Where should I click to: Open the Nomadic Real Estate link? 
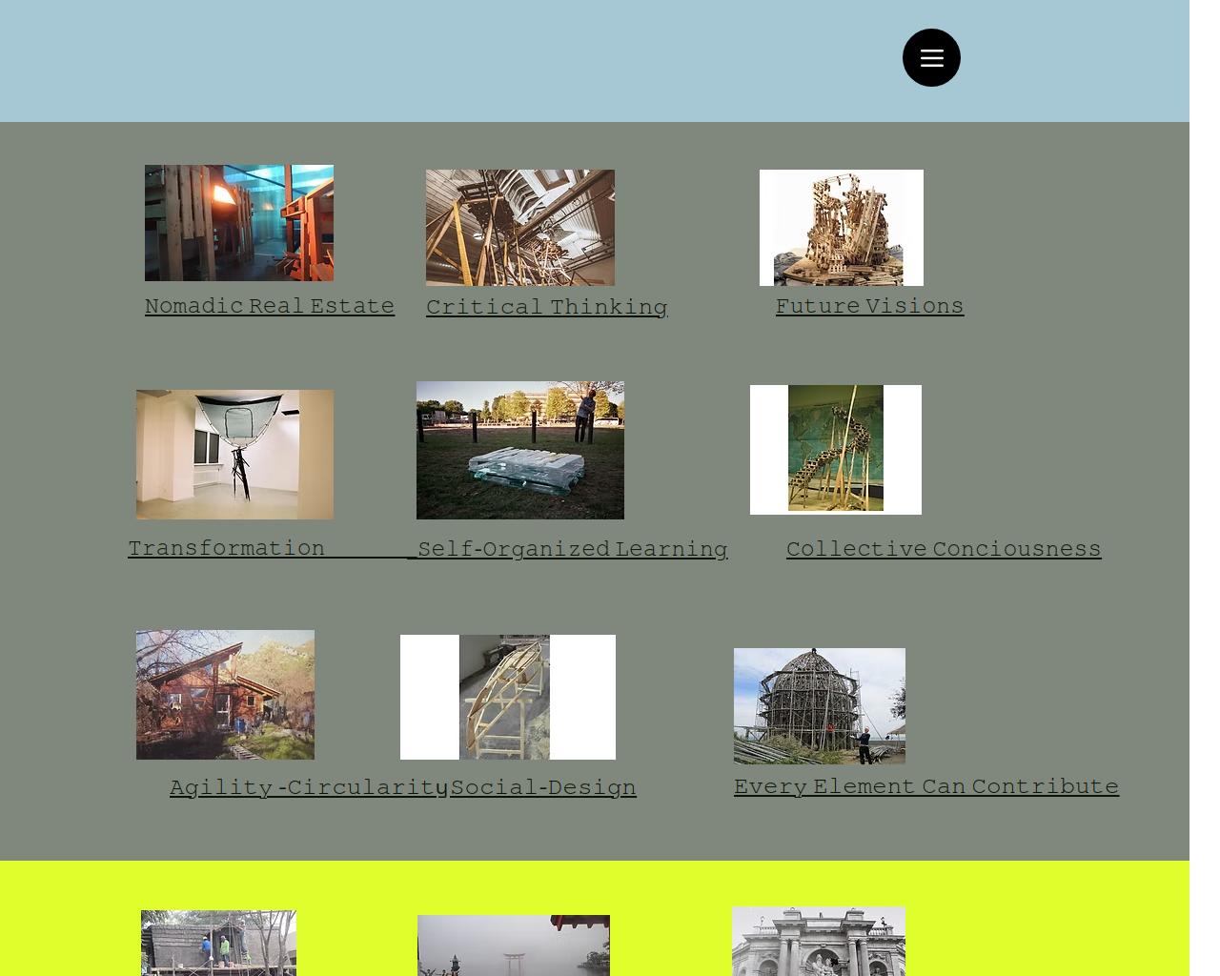point(270,306)
